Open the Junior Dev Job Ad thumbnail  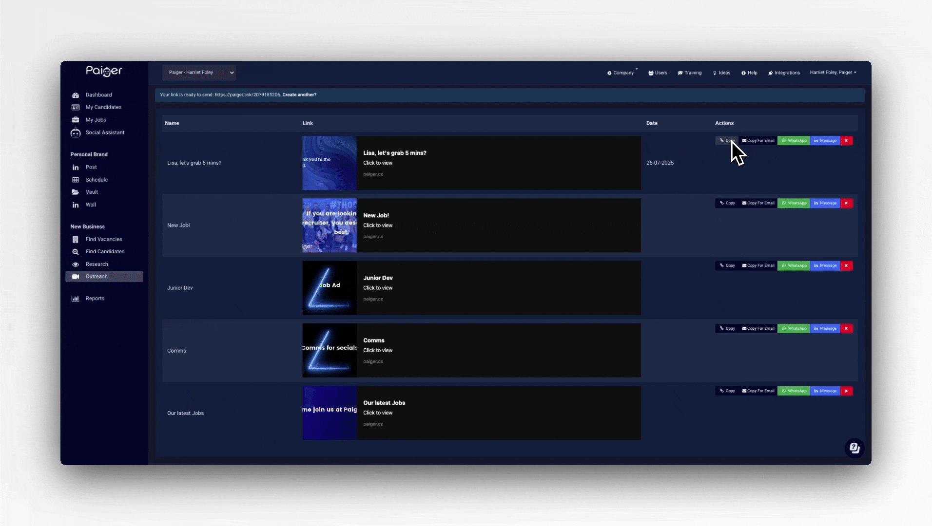click(x=330, y=288)
